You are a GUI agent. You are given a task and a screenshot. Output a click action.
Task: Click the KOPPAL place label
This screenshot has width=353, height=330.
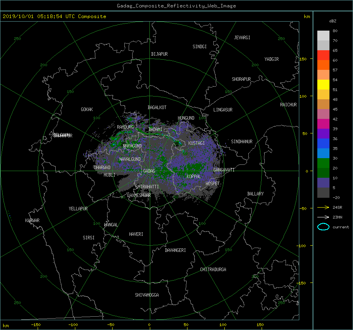194,177
